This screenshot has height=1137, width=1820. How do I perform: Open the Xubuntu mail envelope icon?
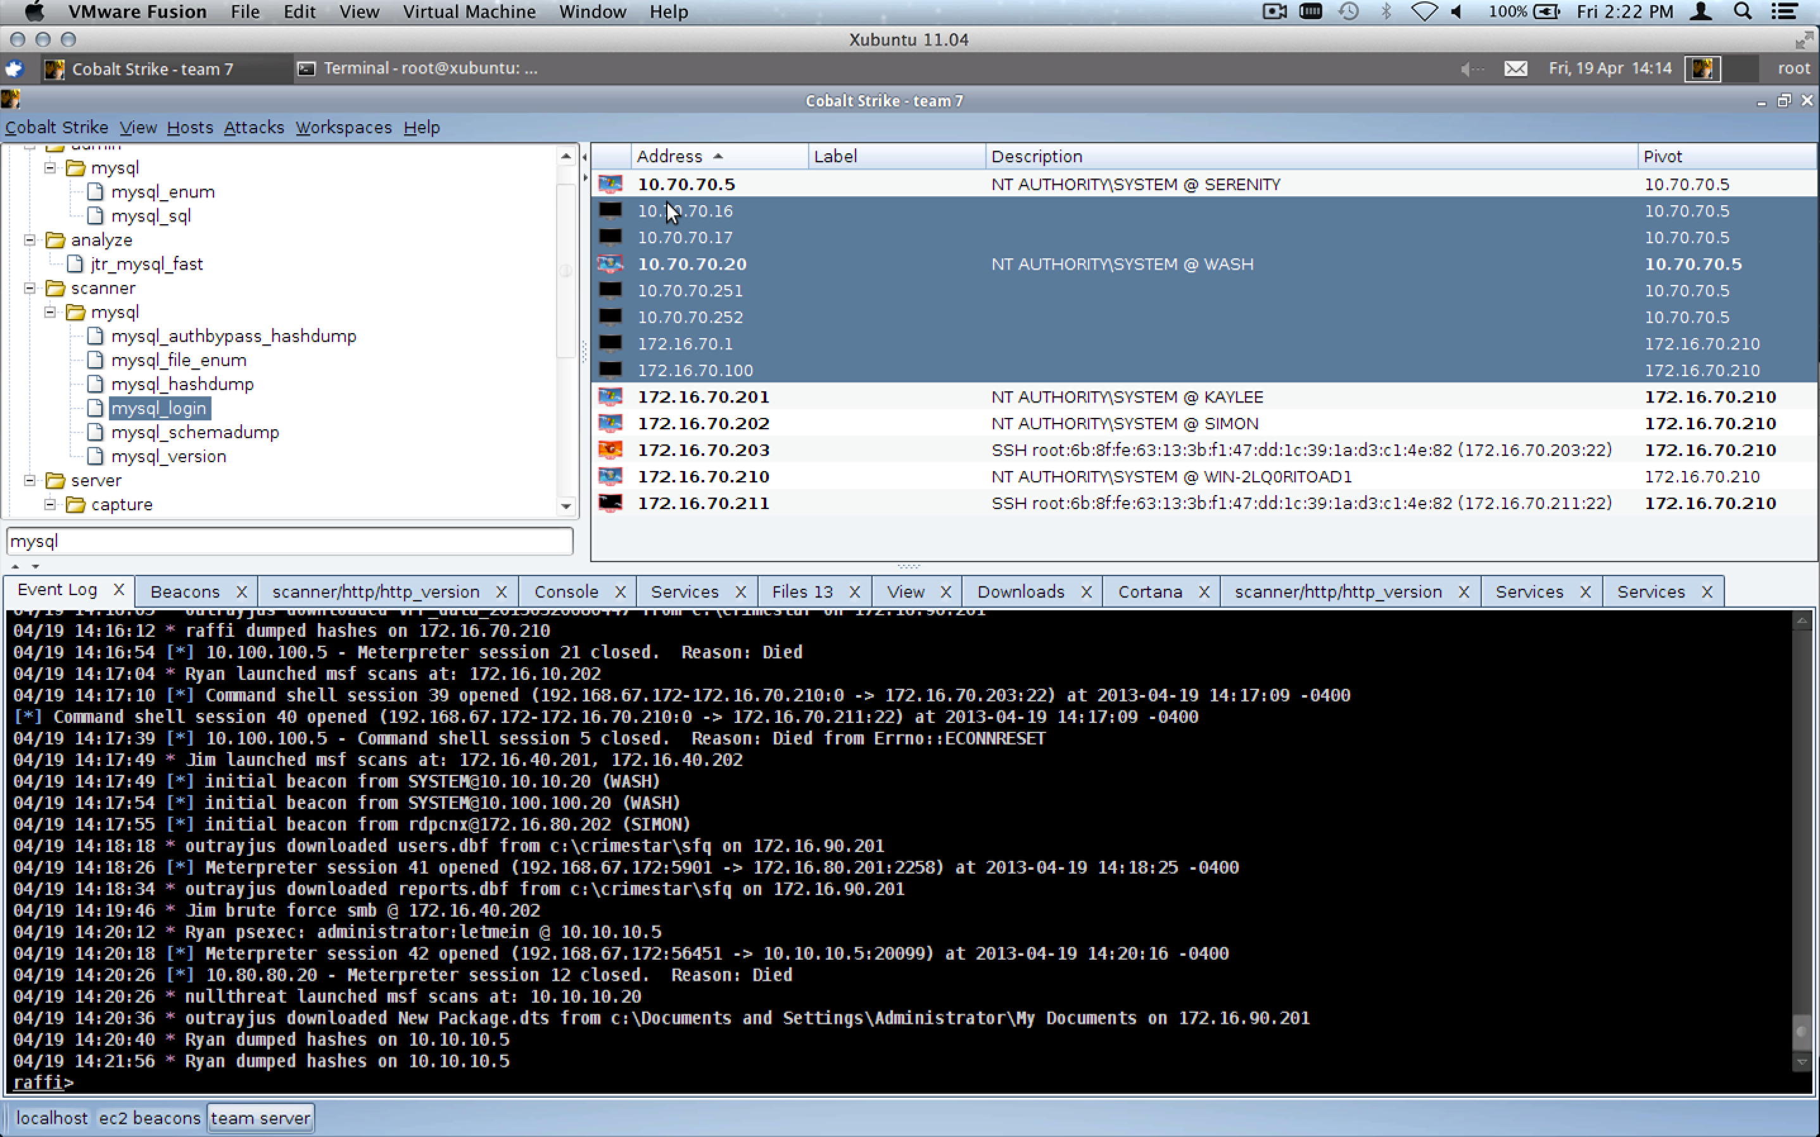1515,68
